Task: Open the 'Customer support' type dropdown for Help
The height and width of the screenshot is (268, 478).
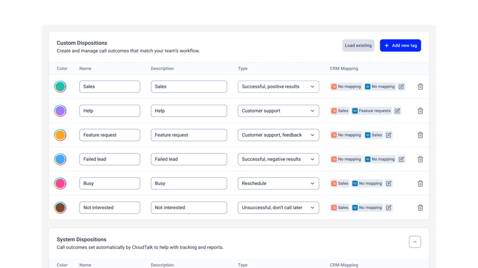Action: pyautogui.click(x=279, y=111)
